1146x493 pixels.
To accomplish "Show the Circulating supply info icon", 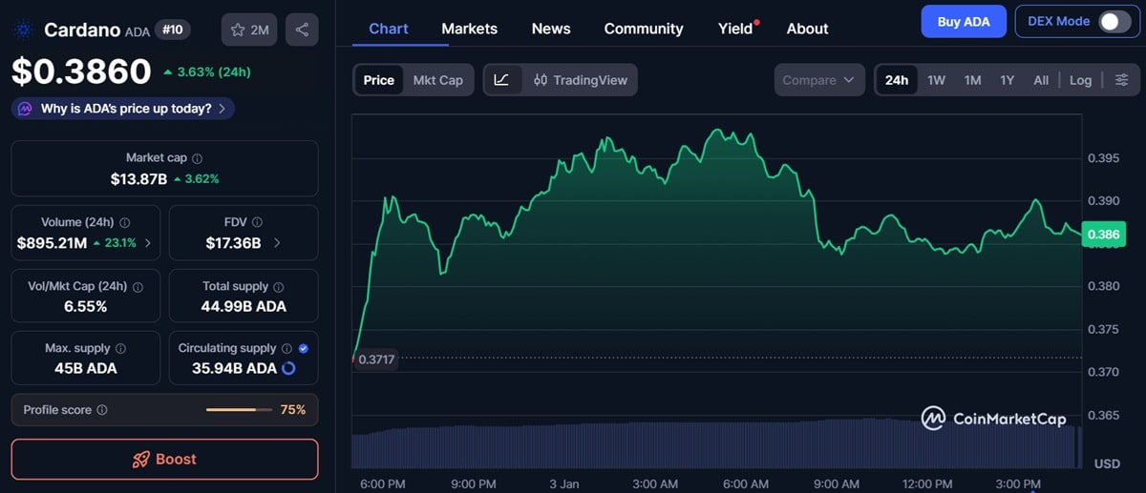I will 286,349.
